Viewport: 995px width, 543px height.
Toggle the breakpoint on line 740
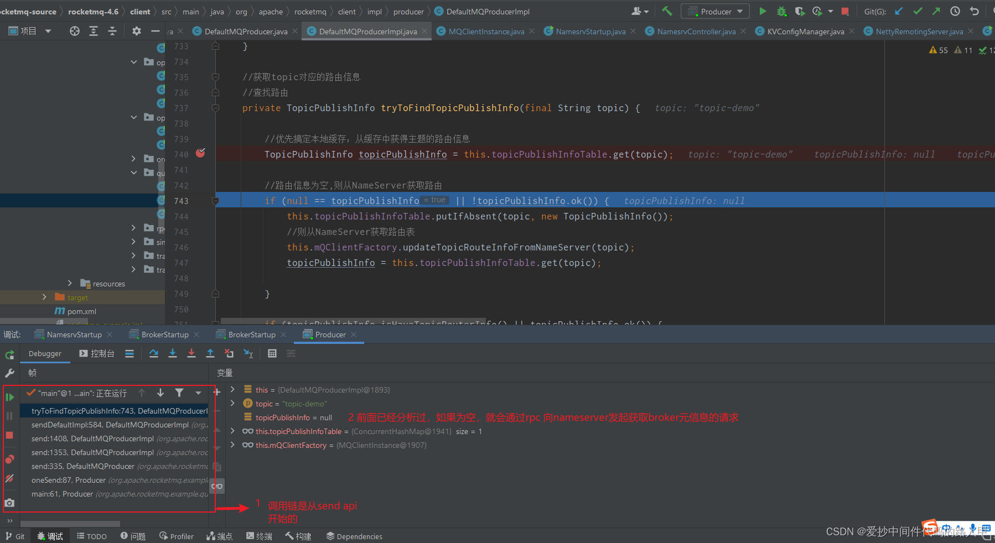click(200, 153)
